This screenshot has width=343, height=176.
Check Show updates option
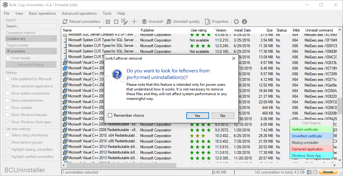[x=7, y=108]
